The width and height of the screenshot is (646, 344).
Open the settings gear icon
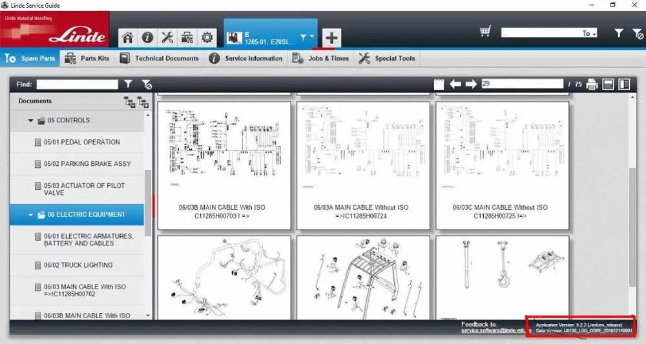click(x=207, y=38)
